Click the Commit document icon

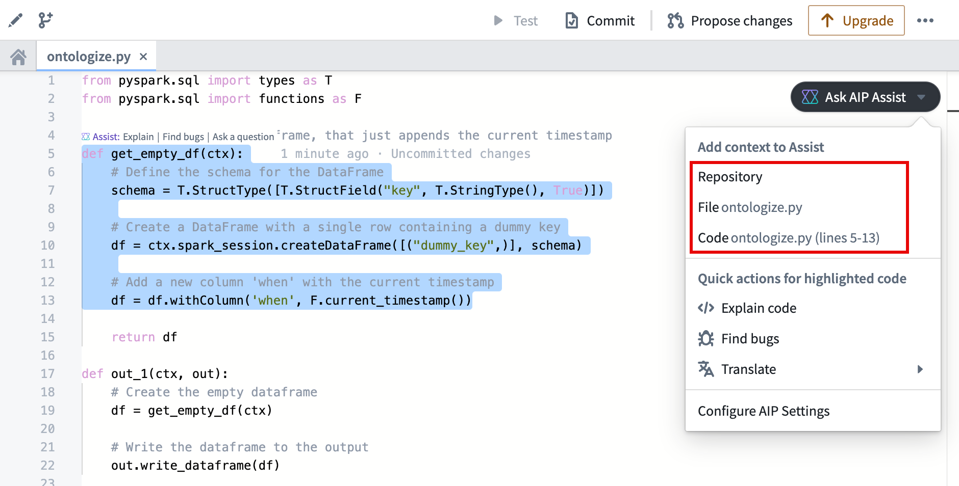point(572,20)
